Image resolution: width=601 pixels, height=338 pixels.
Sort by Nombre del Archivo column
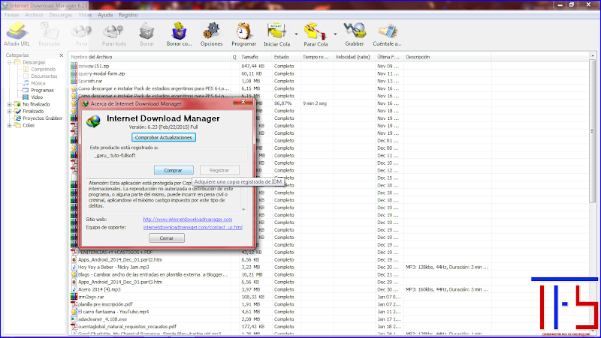point(149,57)
